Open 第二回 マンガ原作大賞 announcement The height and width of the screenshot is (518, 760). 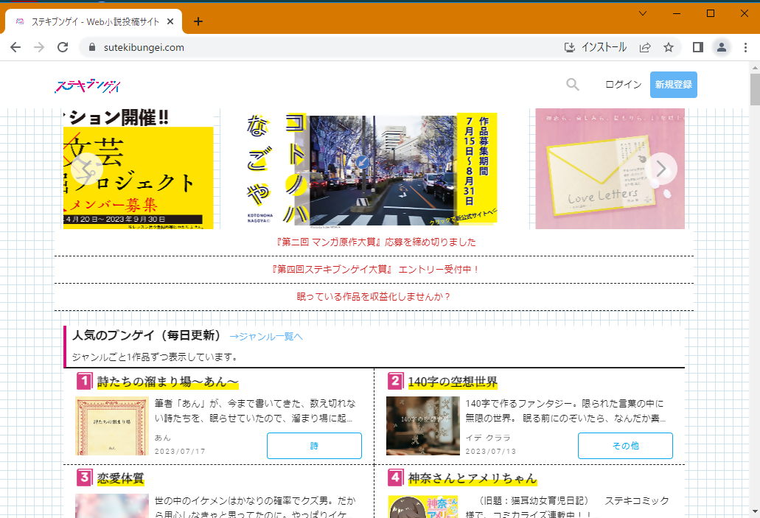point(376,242)
